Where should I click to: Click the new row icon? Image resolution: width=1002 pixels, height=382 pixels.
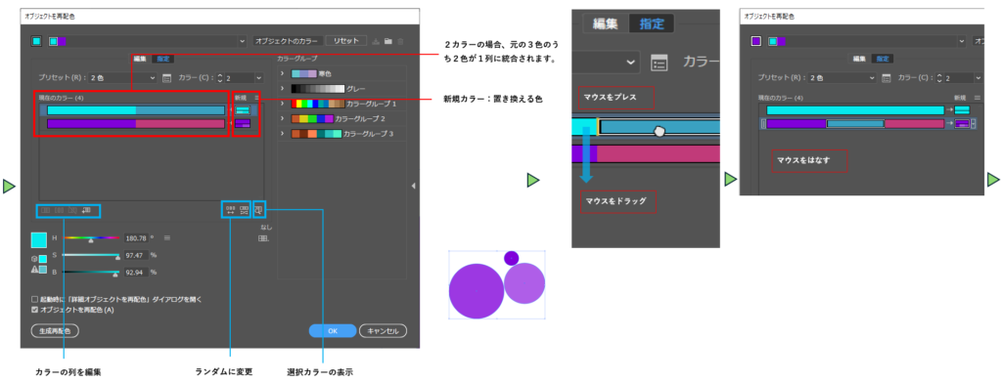tap(87, 210)
